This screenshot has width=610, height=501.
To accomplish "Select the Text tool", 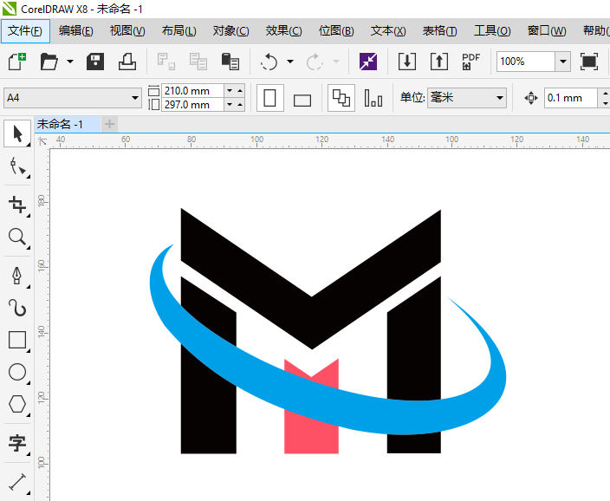I will (17, 443).
